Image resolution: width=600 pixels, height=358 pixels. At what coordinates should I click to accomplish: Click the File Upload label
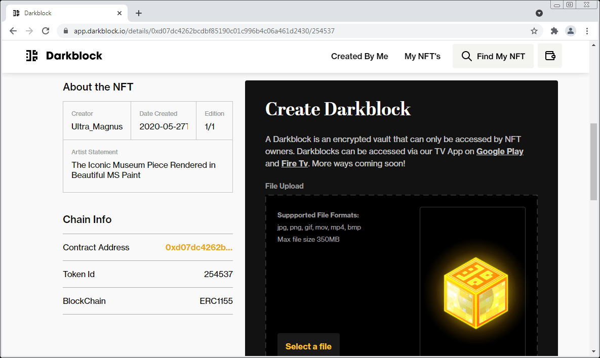(x=285, y=186)
